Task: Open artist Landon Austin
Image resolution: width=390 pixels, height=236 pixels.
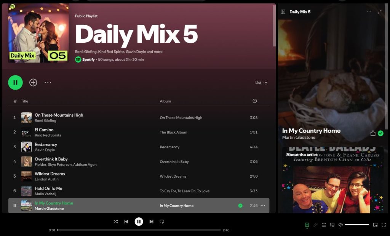Action: tap(46, 179)
